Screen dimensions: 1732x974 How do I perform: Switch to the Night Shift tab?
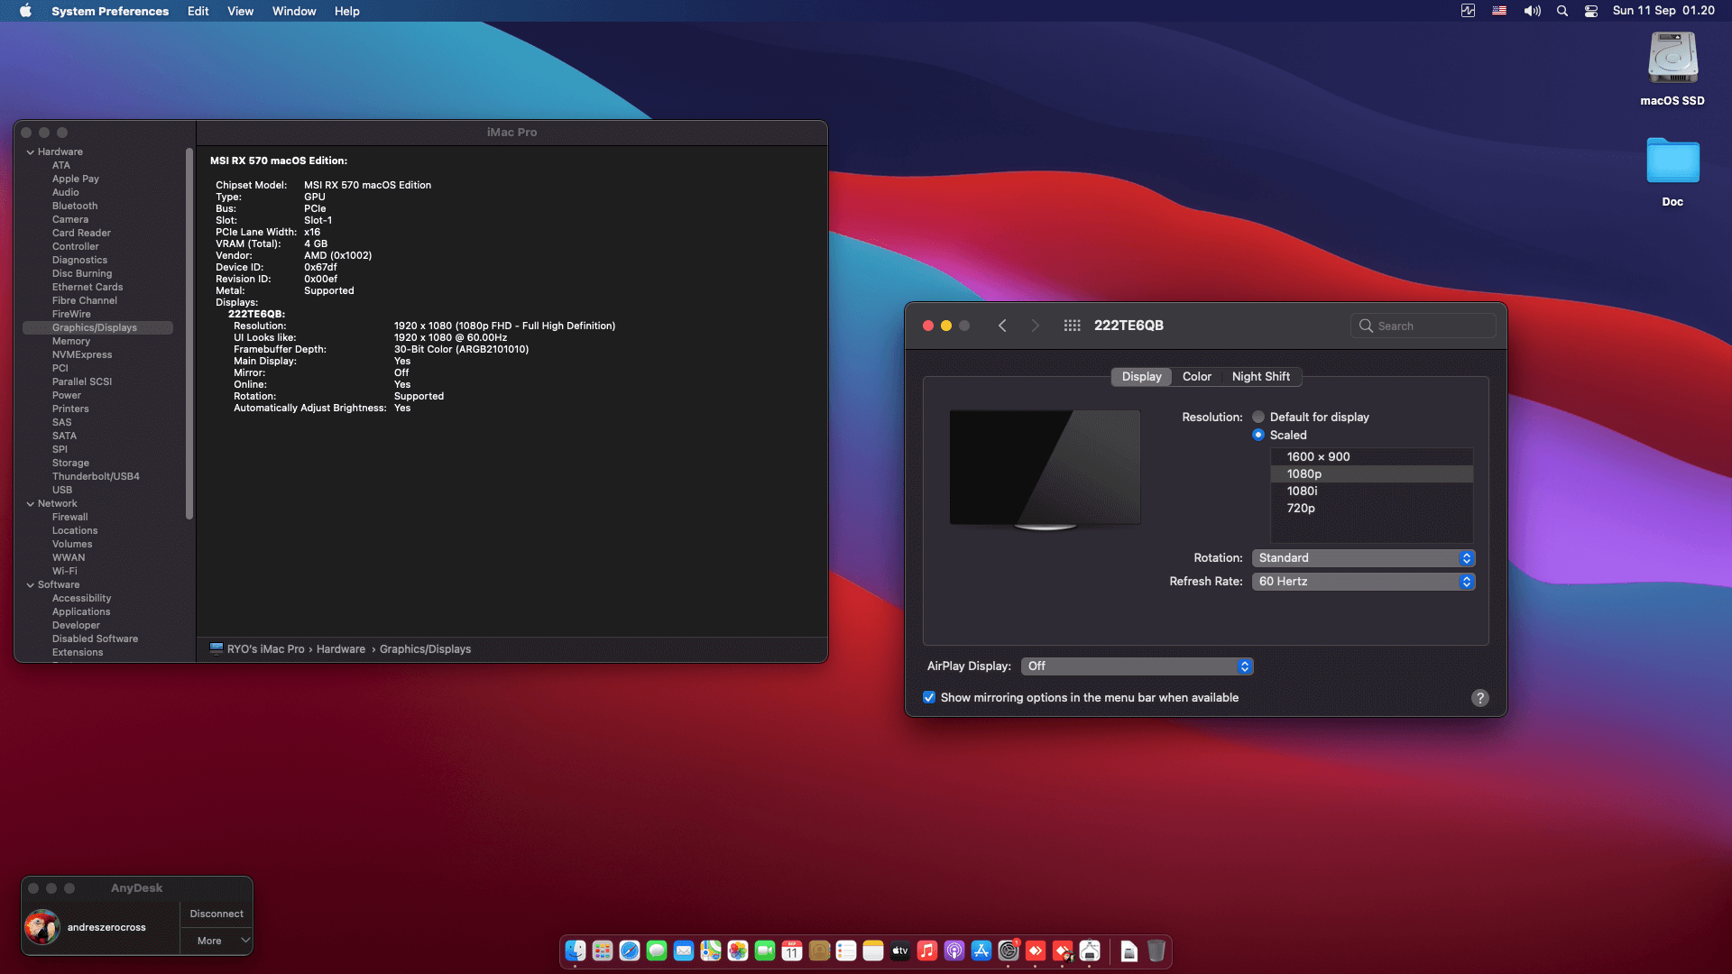(x=1260, y=377)
